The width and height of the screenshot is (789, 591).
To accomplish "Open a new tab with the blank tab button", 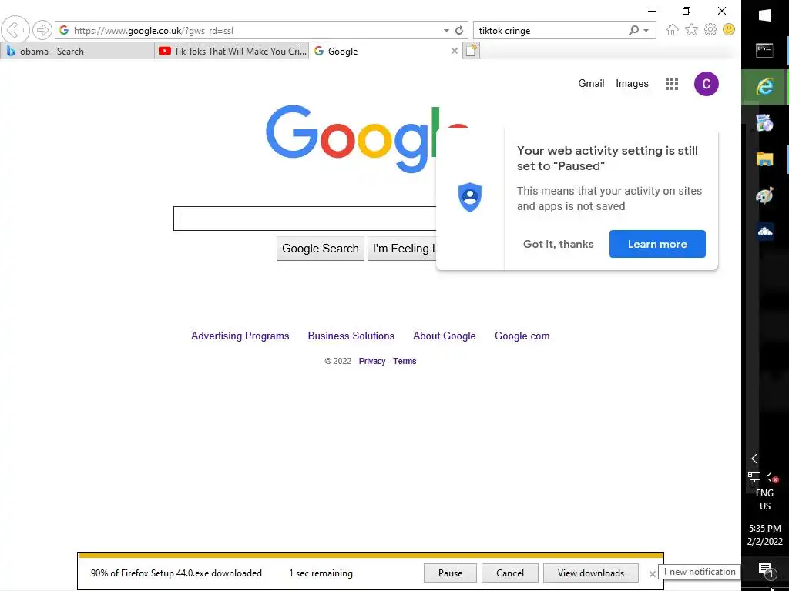I will click(472, 51).
